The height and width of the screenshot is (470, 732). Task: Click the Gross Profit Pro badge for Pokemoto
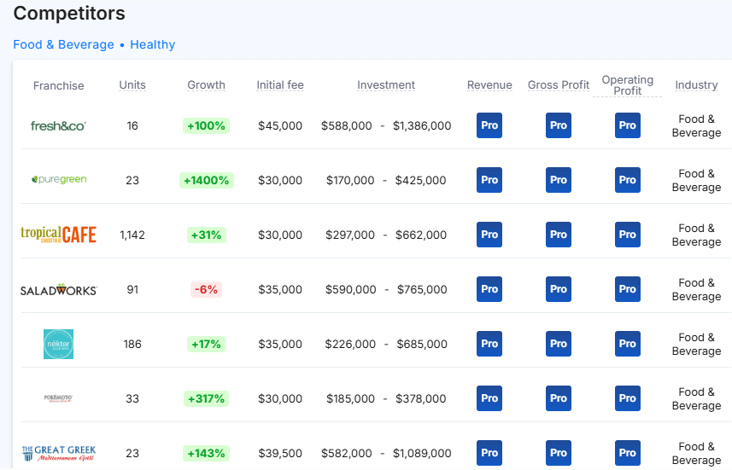(559, 398)
